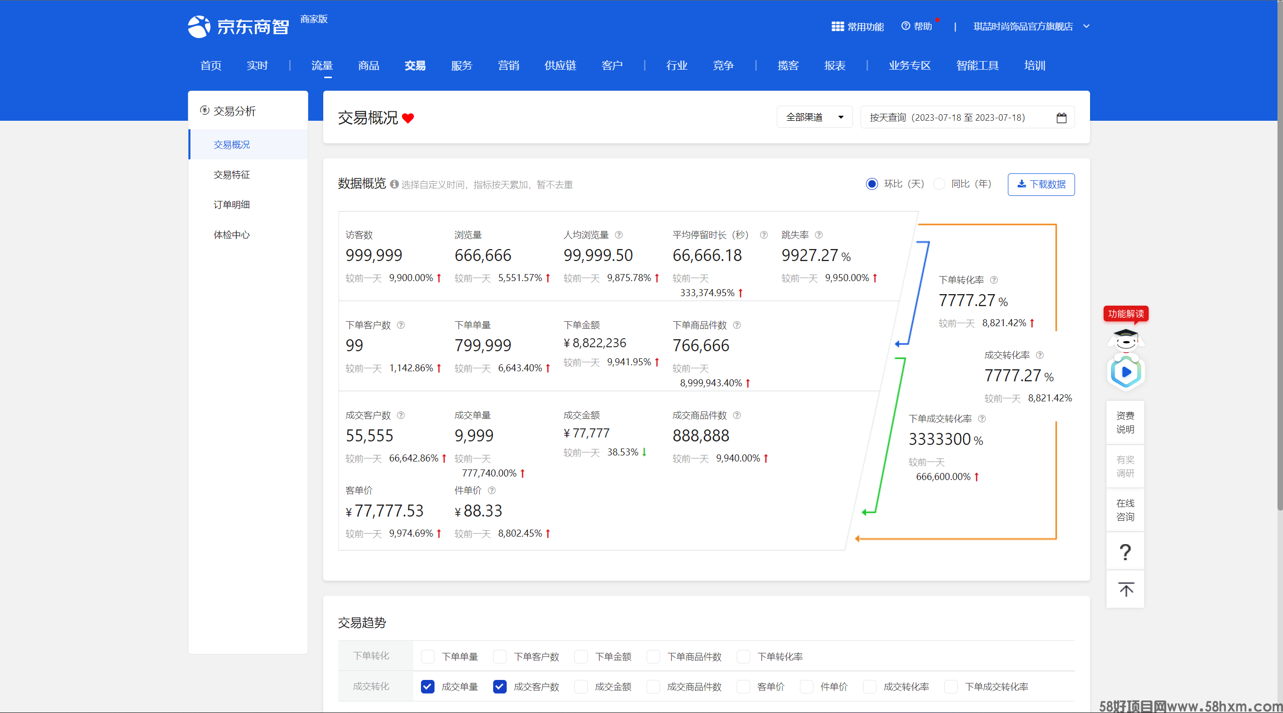Uncheck the 成交客户数 trend checkbox
Screen dimensions: 1283x713
pyautogui.click(x=500, y=686)
